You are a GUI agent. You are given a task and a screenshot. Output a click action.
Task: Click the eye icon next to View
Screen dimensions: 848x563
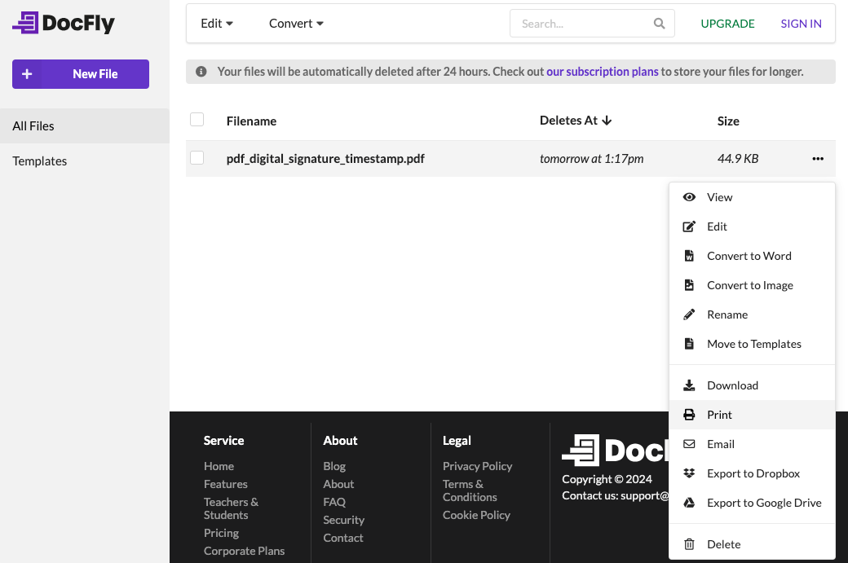(689, 197)
